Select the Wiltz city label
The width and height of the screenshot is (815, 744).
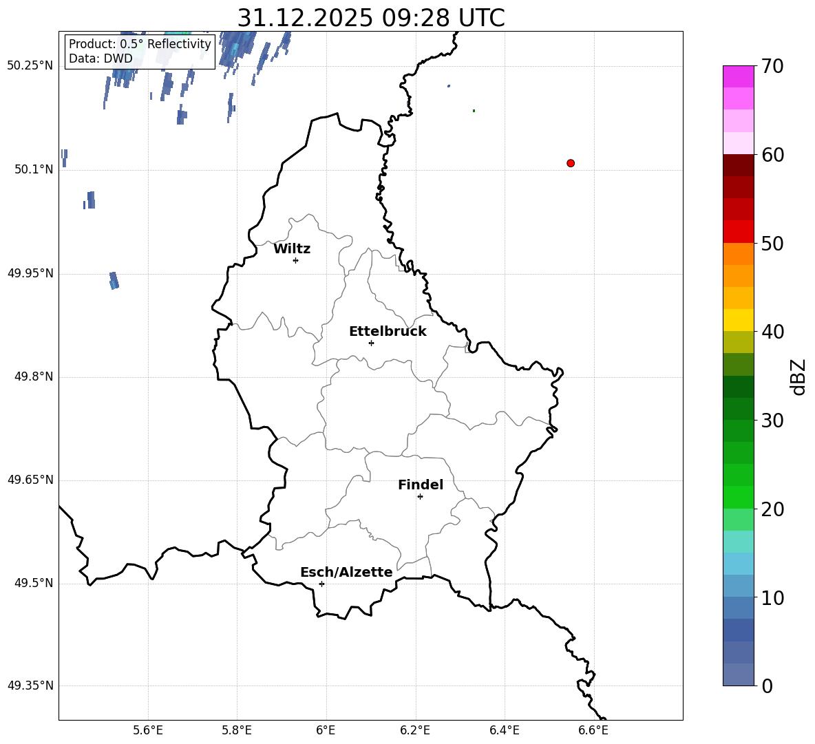pyautogui.click(x=292, y=249)
